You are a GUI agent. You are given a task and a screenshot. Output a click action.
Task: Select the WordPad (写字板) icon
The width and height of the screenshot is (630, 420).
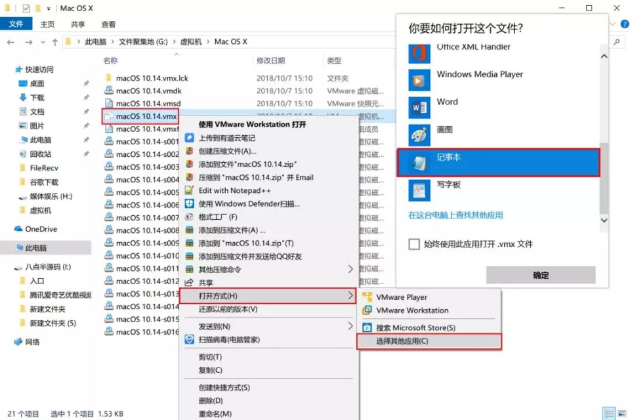pyautogui.click(x=419, y=190)
